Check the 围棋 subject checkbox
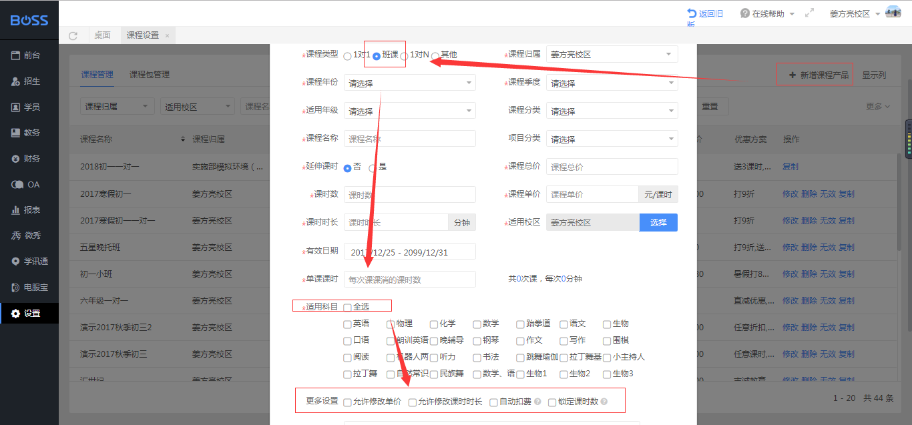This screenshot has width=912, height=425. pos(607,340)
